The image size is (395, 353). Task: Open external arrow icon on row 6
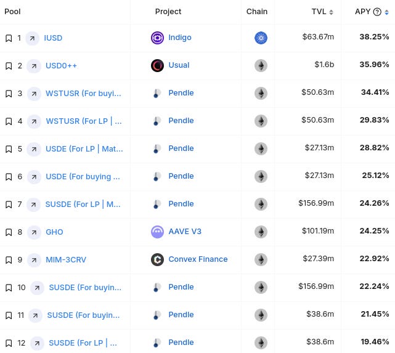click(34, 177)
